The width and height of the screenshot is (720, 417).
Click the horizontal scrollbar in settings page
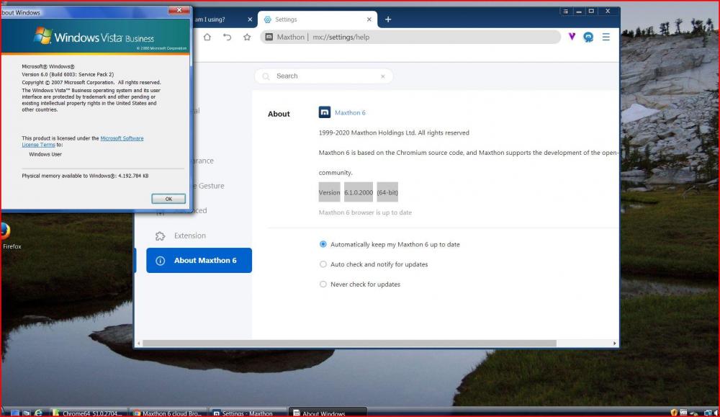tap(346, 343)
